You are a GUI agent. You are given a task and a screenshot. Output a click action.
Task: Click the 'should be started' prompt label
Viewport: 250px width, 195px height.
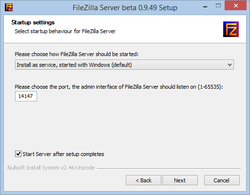(x=77, y=54)
